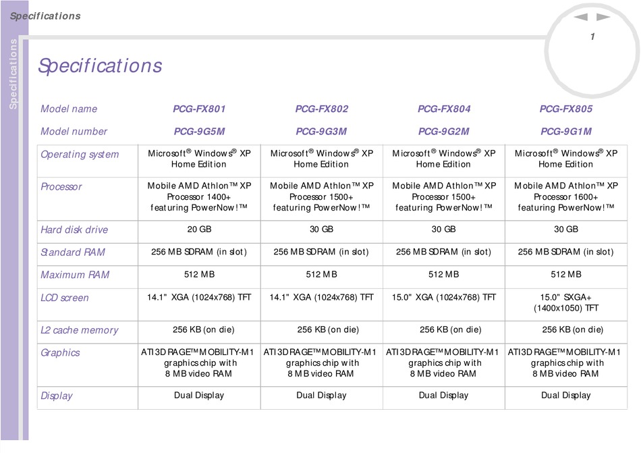
Task: Select the Model name row label
Action: pos(69,109)
